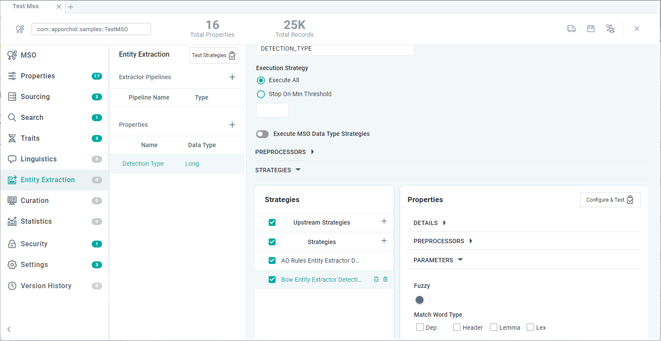Click the Configure & Test button
661x341 pixels.
click(x=610, y=200)
